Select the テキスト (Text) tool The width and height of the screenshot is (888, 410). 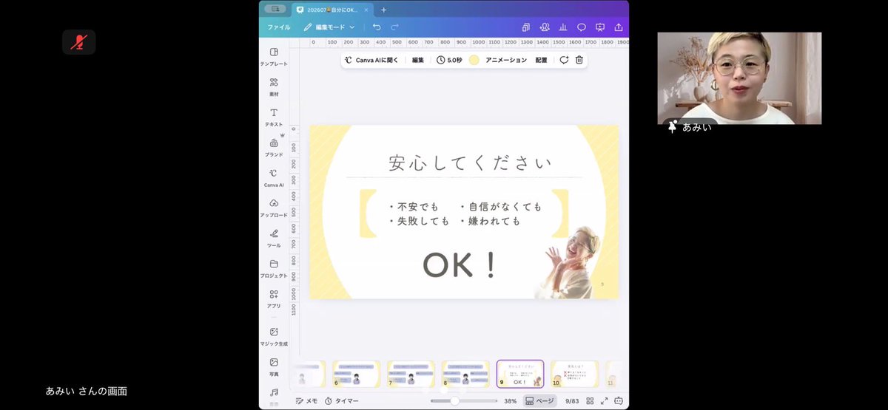pos(274,117)
